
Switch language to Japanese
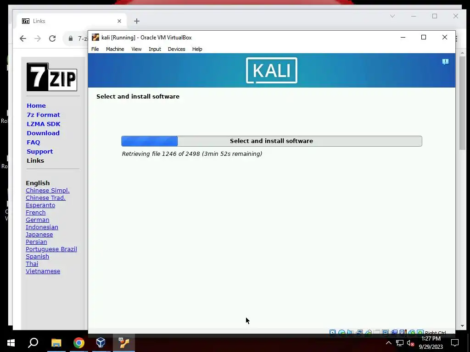click(39, 234)
